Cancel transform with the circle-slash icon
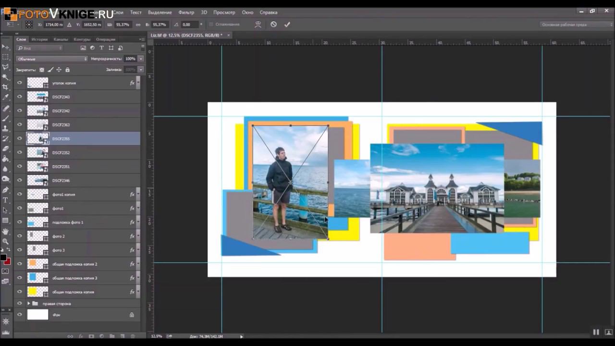The width and height of the screenshot is (615, 346). pos(273,25)
